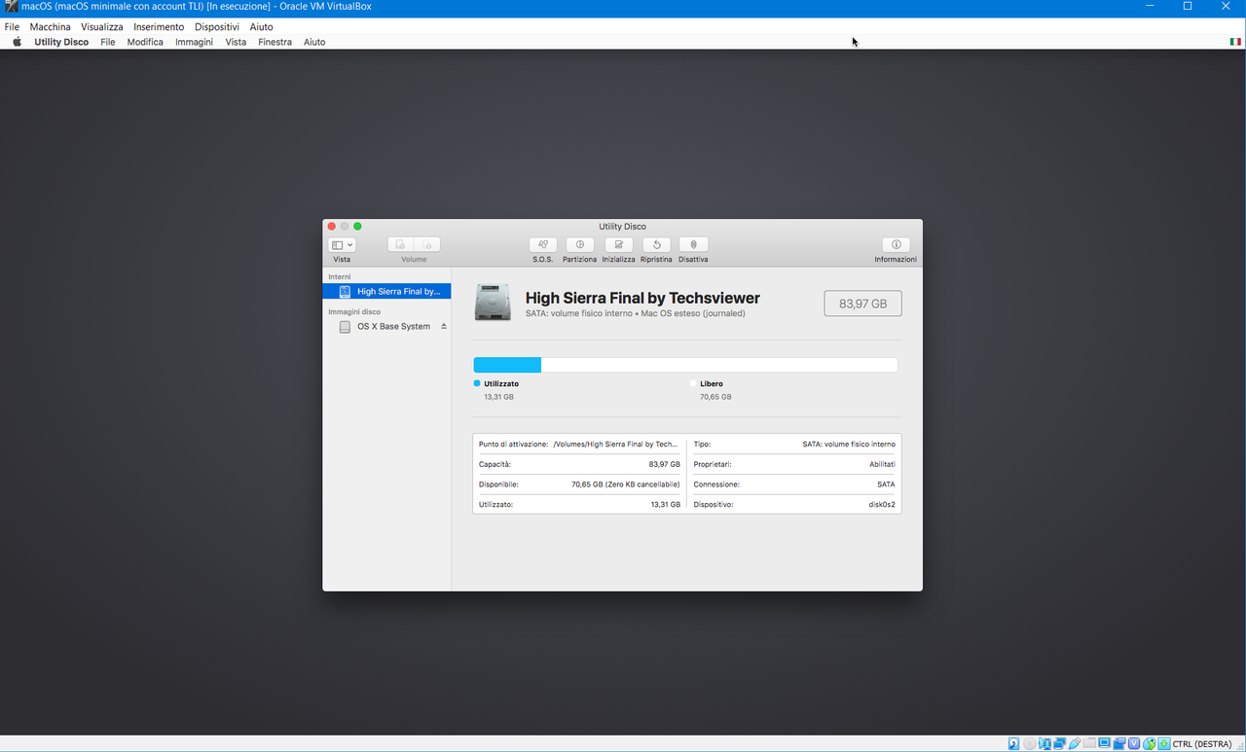Viewport: 1246px width, 752px height.
Task: Click the disk0s2 device value
Action: coord(882,504)
